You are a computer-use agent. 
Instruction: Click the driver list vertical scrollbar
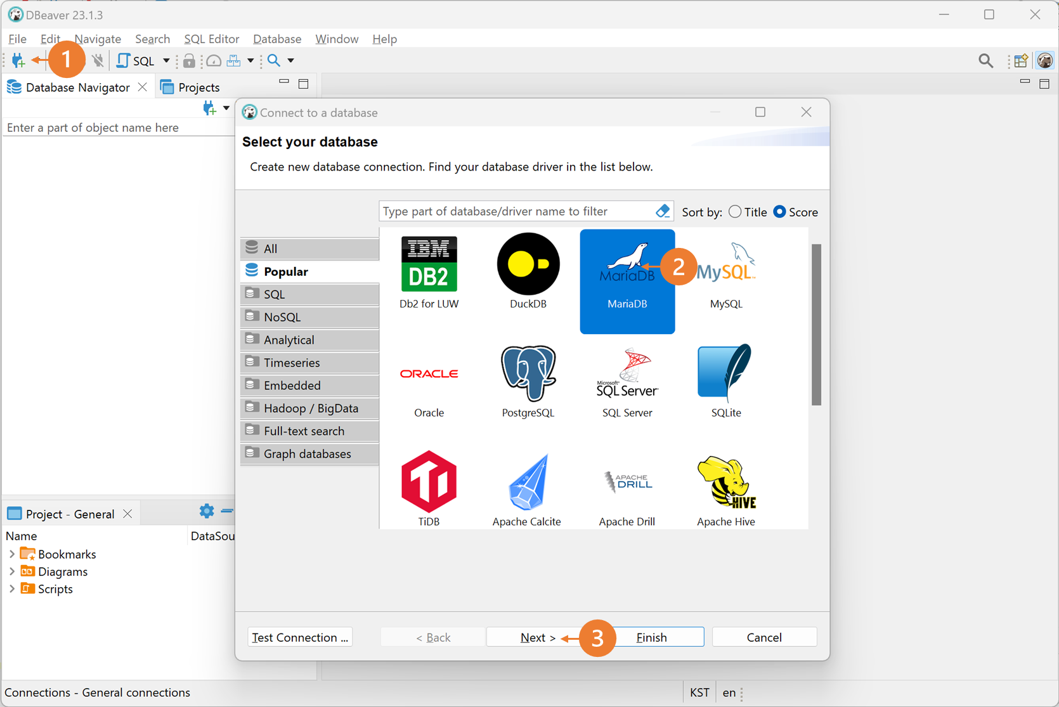[x=816, y=325]
